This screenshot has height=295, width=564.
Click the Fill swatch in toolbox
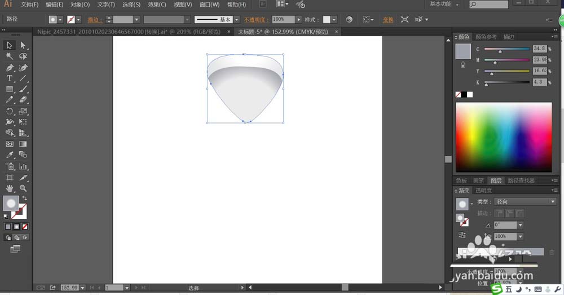point(11,204)
